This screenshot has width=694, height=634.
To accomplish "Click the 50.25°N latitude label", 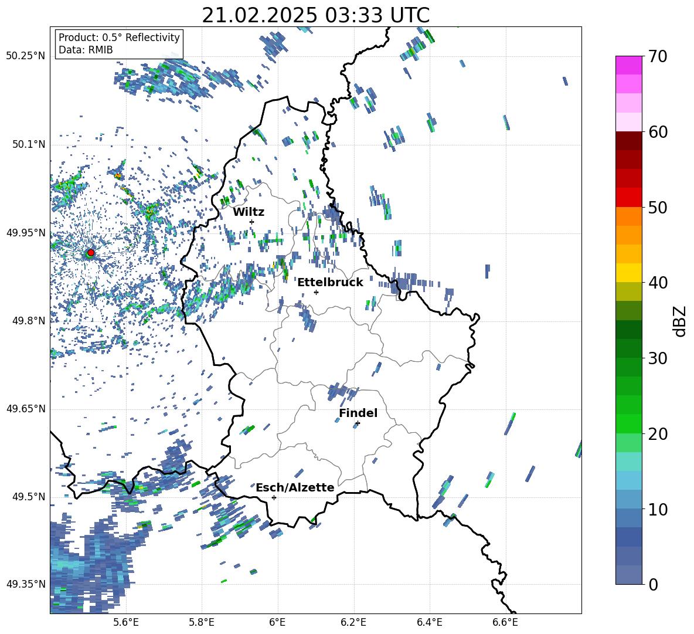I will click(x=26, y=56).
